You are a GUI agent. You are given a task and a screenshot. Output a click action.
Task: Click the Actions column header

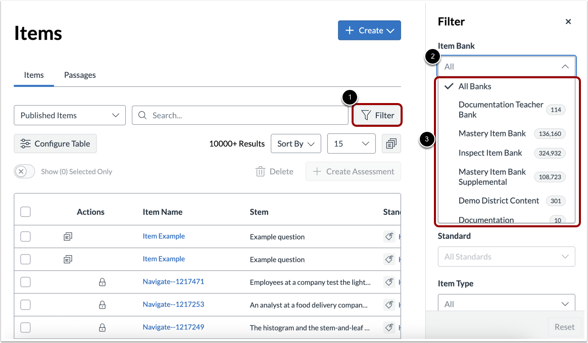[90, 212]
